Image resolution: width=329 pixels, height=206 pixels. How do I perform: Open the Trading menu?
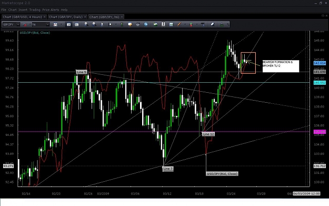click(x=35, y=9)
